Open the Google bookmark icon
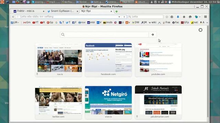This screenshot has height=123, width=220. point(56,23)
